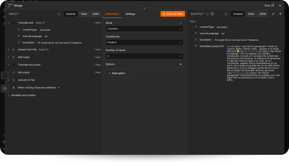Screen dimensions: 289x166
Task: Show output as Table
Action: coord(251,14)
